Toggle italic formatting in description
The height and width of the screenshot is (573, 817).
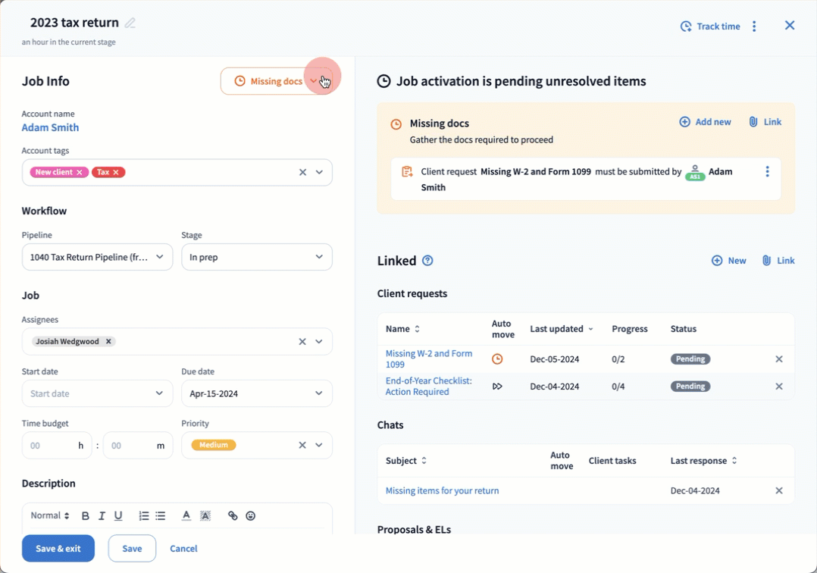point(102,516)
